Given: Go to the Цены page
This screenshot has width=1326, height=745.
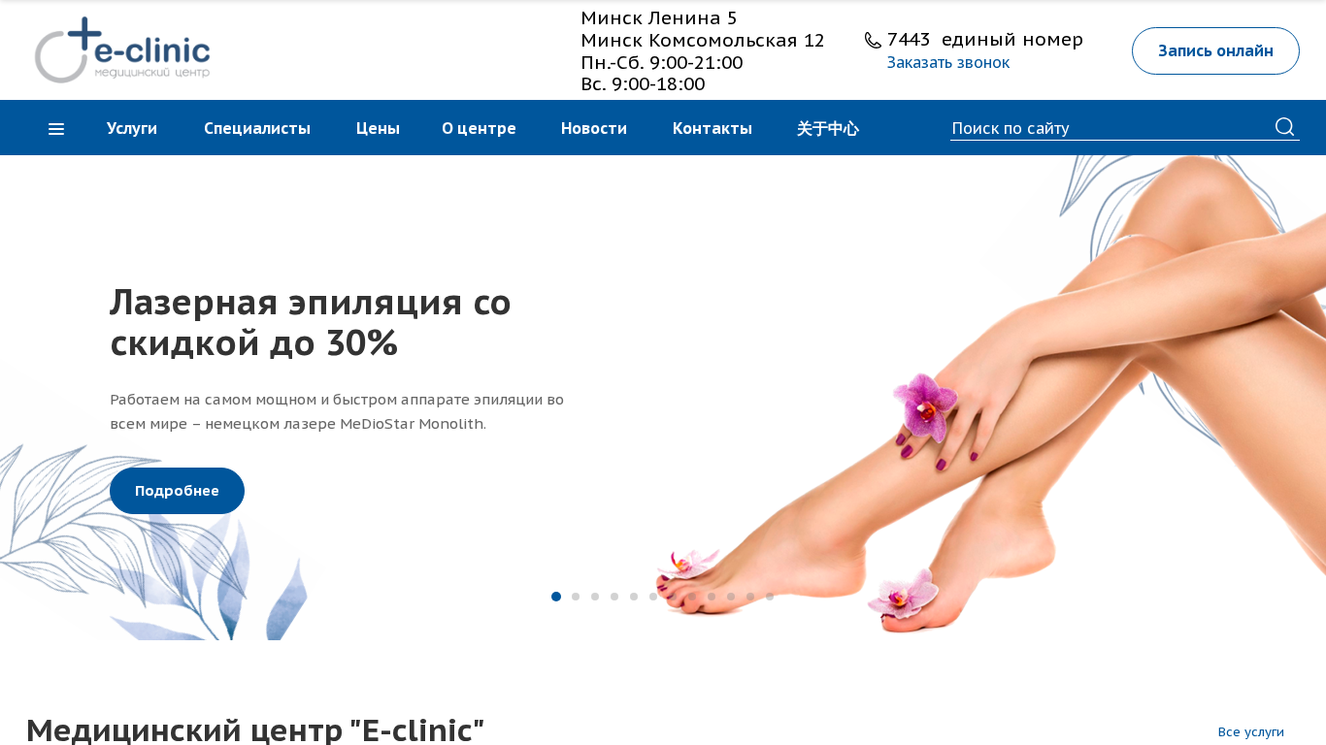Looking at the screenshot, I should tap(378, 128).
